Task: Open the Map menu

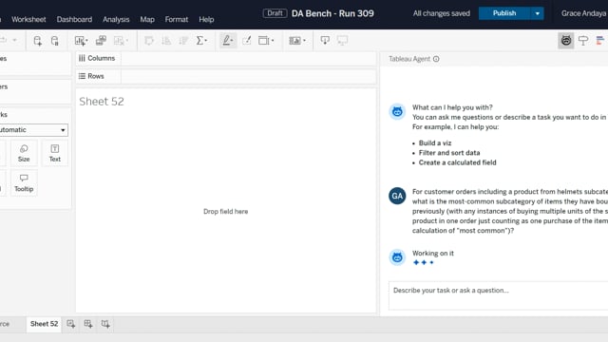Action: click(x=147, y=19)
